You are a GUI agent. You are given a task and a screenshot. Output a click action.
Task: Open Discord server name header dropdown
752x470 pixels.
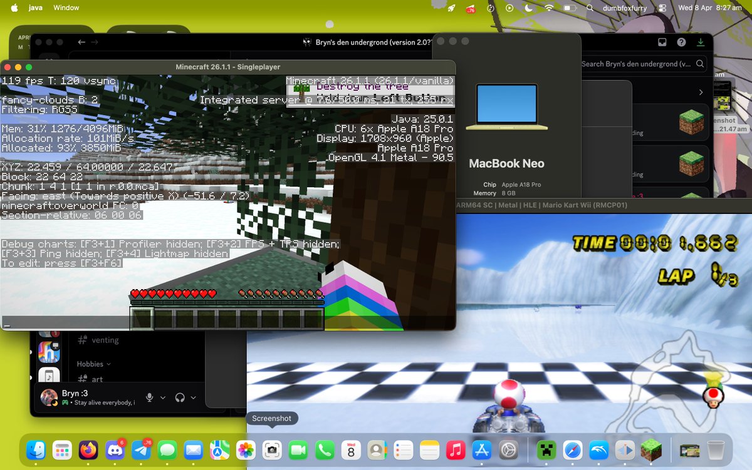(x=368, y=42)
